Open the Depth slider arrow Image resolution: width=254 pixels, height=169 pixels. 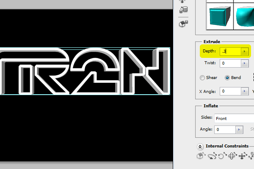coord(244,52)
